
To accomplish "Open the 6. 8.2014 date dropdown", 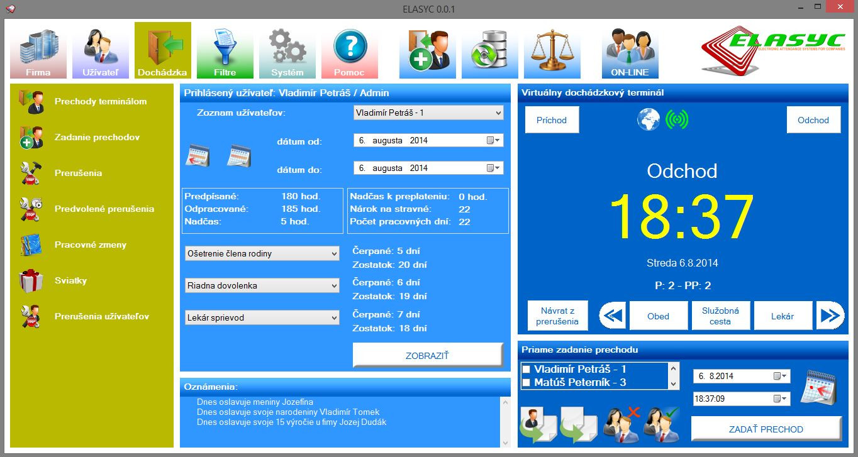I will click(x=780, y=377).
